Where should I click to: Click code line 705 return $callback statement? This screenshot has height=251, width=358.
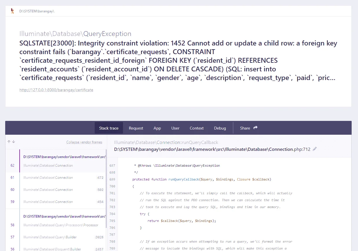182,221
